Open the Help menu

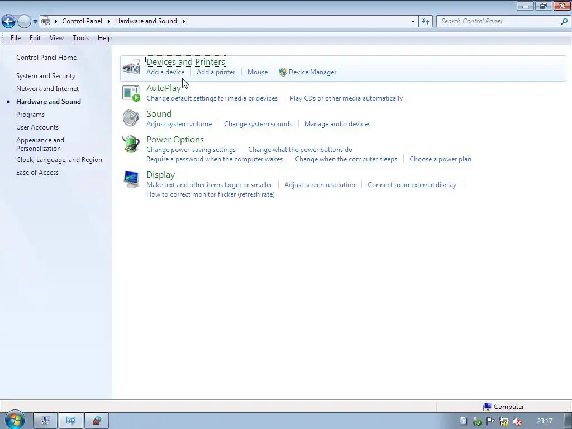click(104, 38)
